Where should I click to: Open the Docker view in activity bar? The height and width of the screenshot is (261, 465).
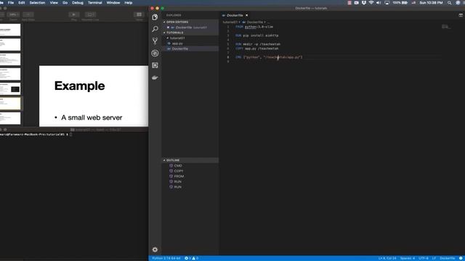[x=155, y=78]
